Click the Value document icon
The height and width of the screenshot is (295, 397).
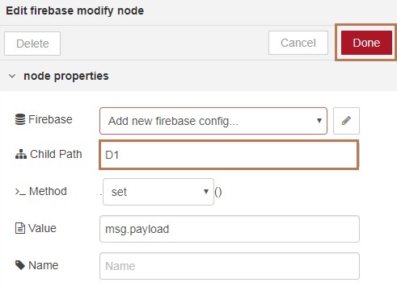tap(20, 228)
